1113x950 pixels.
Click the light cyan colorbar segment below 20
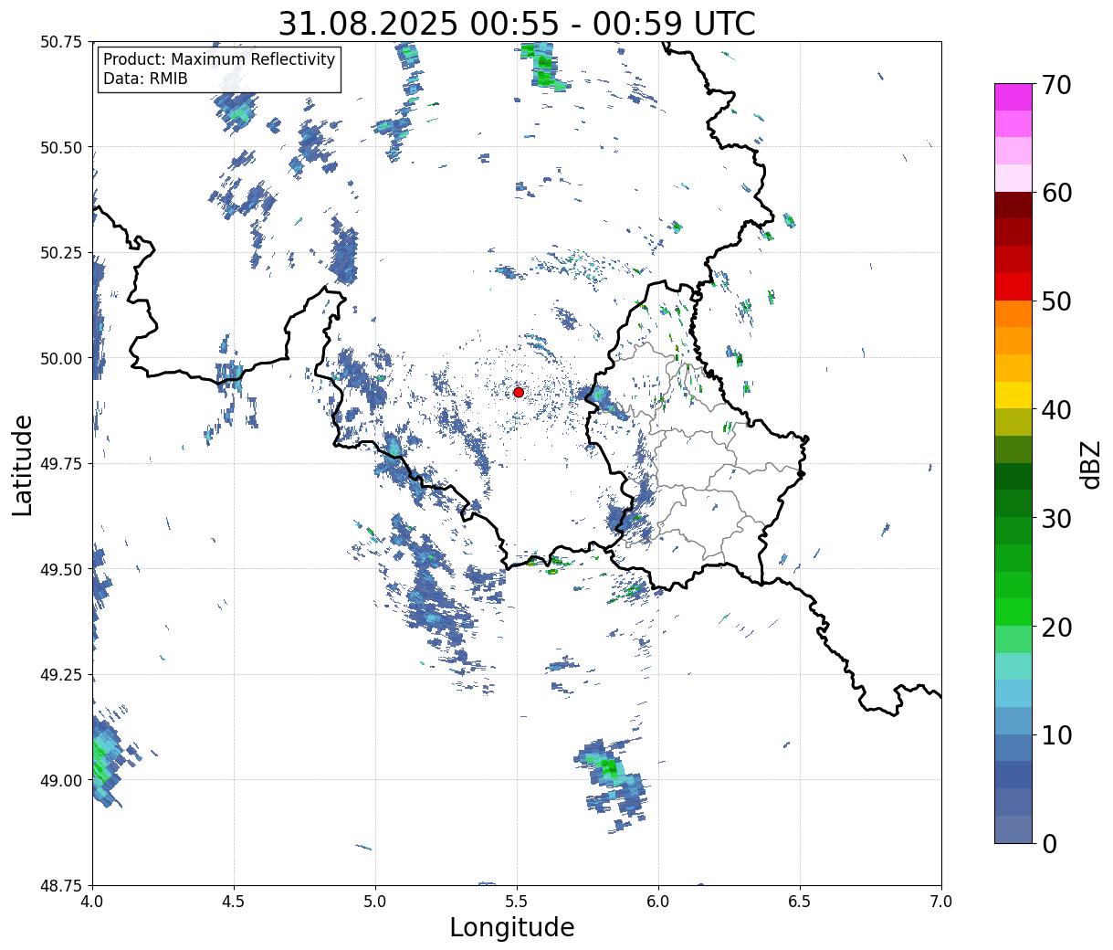tap(1013, 666)
